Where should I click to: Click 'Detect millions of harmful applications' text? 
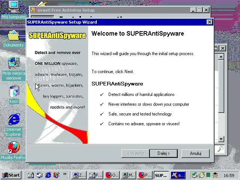pyautogui.click(x=141, y=94)
